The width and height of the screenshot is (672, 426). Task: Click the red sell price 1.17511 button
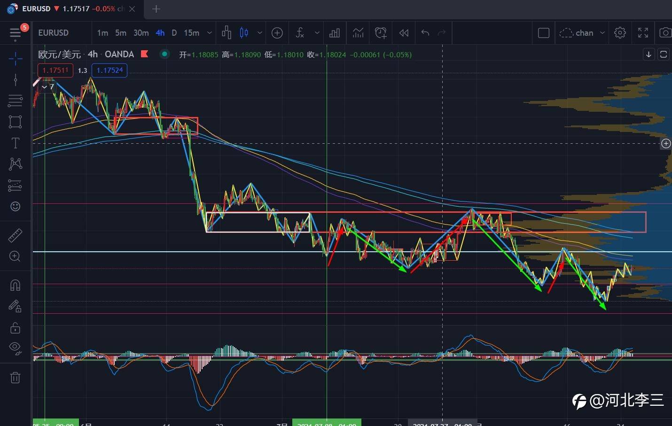coord(55,70)
